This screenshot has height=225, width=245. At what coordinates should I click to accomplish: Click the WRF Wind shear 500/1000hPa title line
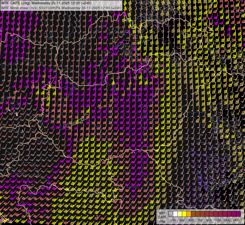pyautogui.click(x=61, y=8)
